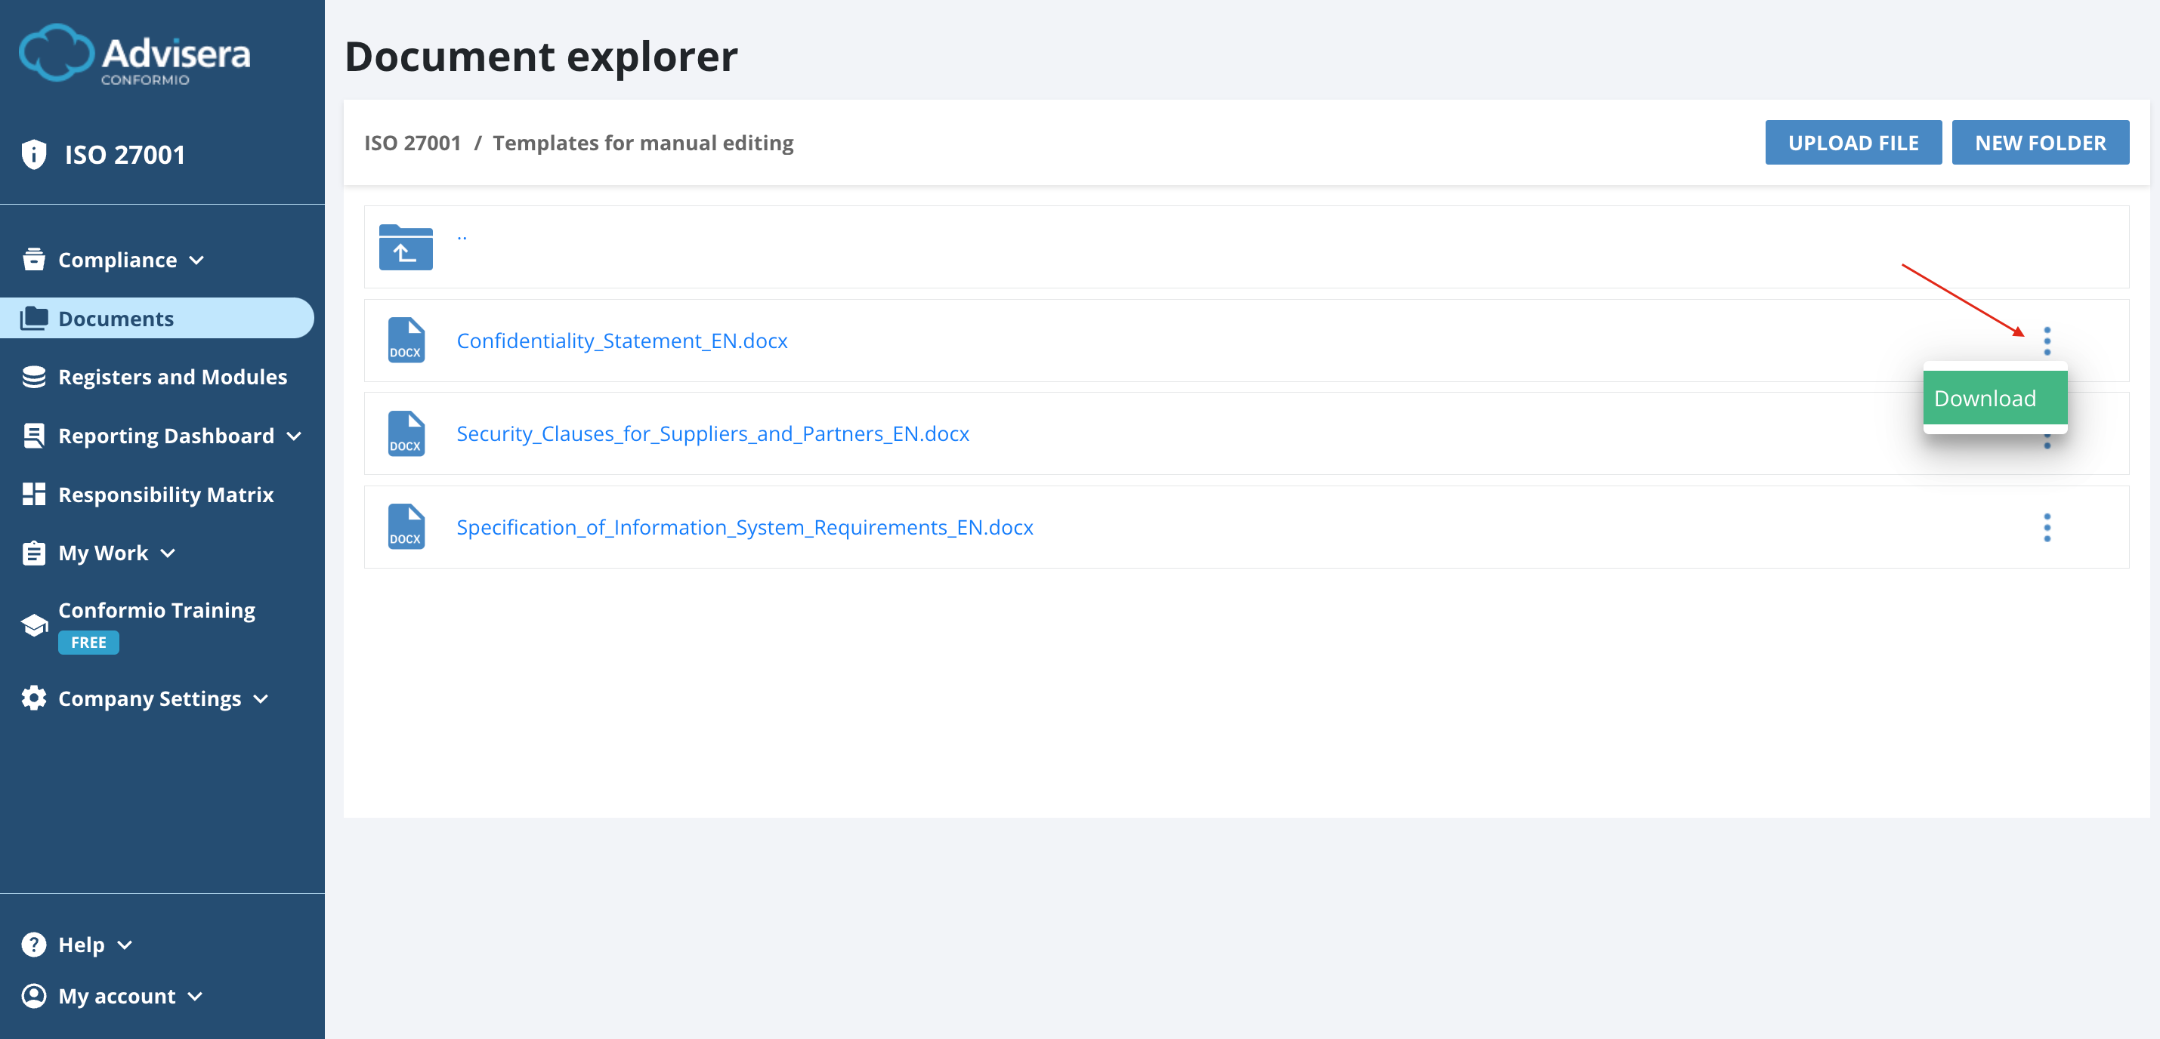This screenshot has height=1039, width=2160.
Task: Click the Registers and Modules database icon
Action: [33, 377]
